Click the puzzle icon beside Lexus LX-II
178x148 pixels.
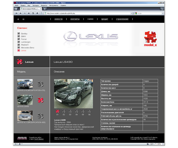41,84
